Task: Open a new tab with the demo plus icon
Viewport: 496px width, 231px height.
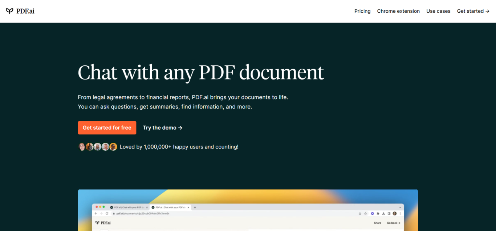Action: click(195, 207)
